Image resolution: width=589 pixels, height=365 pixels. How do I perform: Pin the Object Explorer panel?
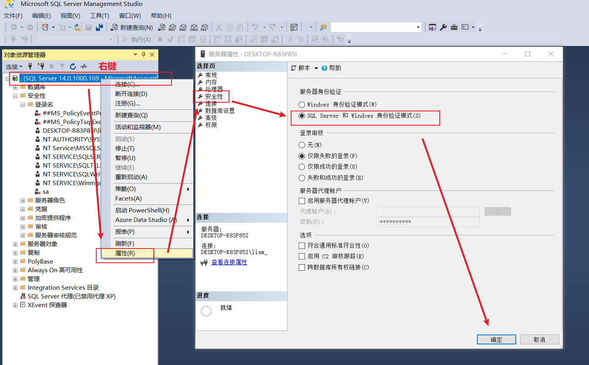pyautogui.click(x=143, y=55)
